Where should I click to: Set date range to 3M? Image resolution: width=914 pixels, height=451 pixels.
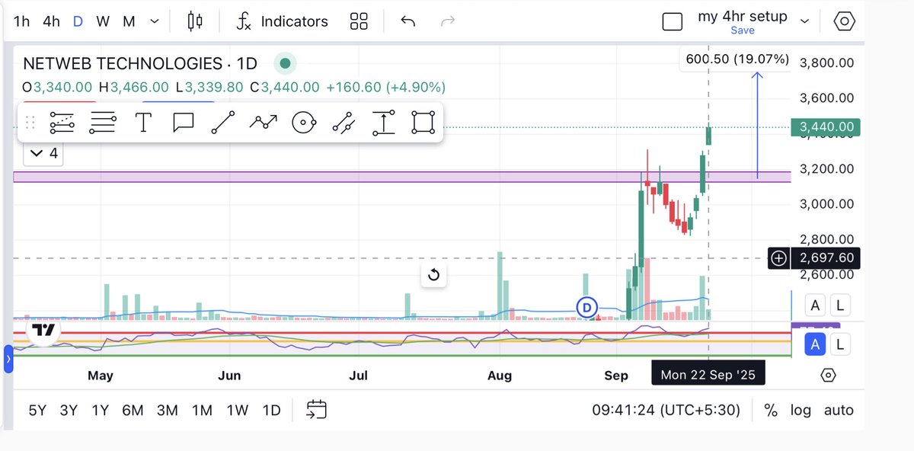168,411
